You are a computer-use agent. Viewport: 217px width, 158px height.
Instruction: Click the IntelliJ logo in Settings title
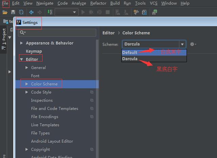pos(19,22)
